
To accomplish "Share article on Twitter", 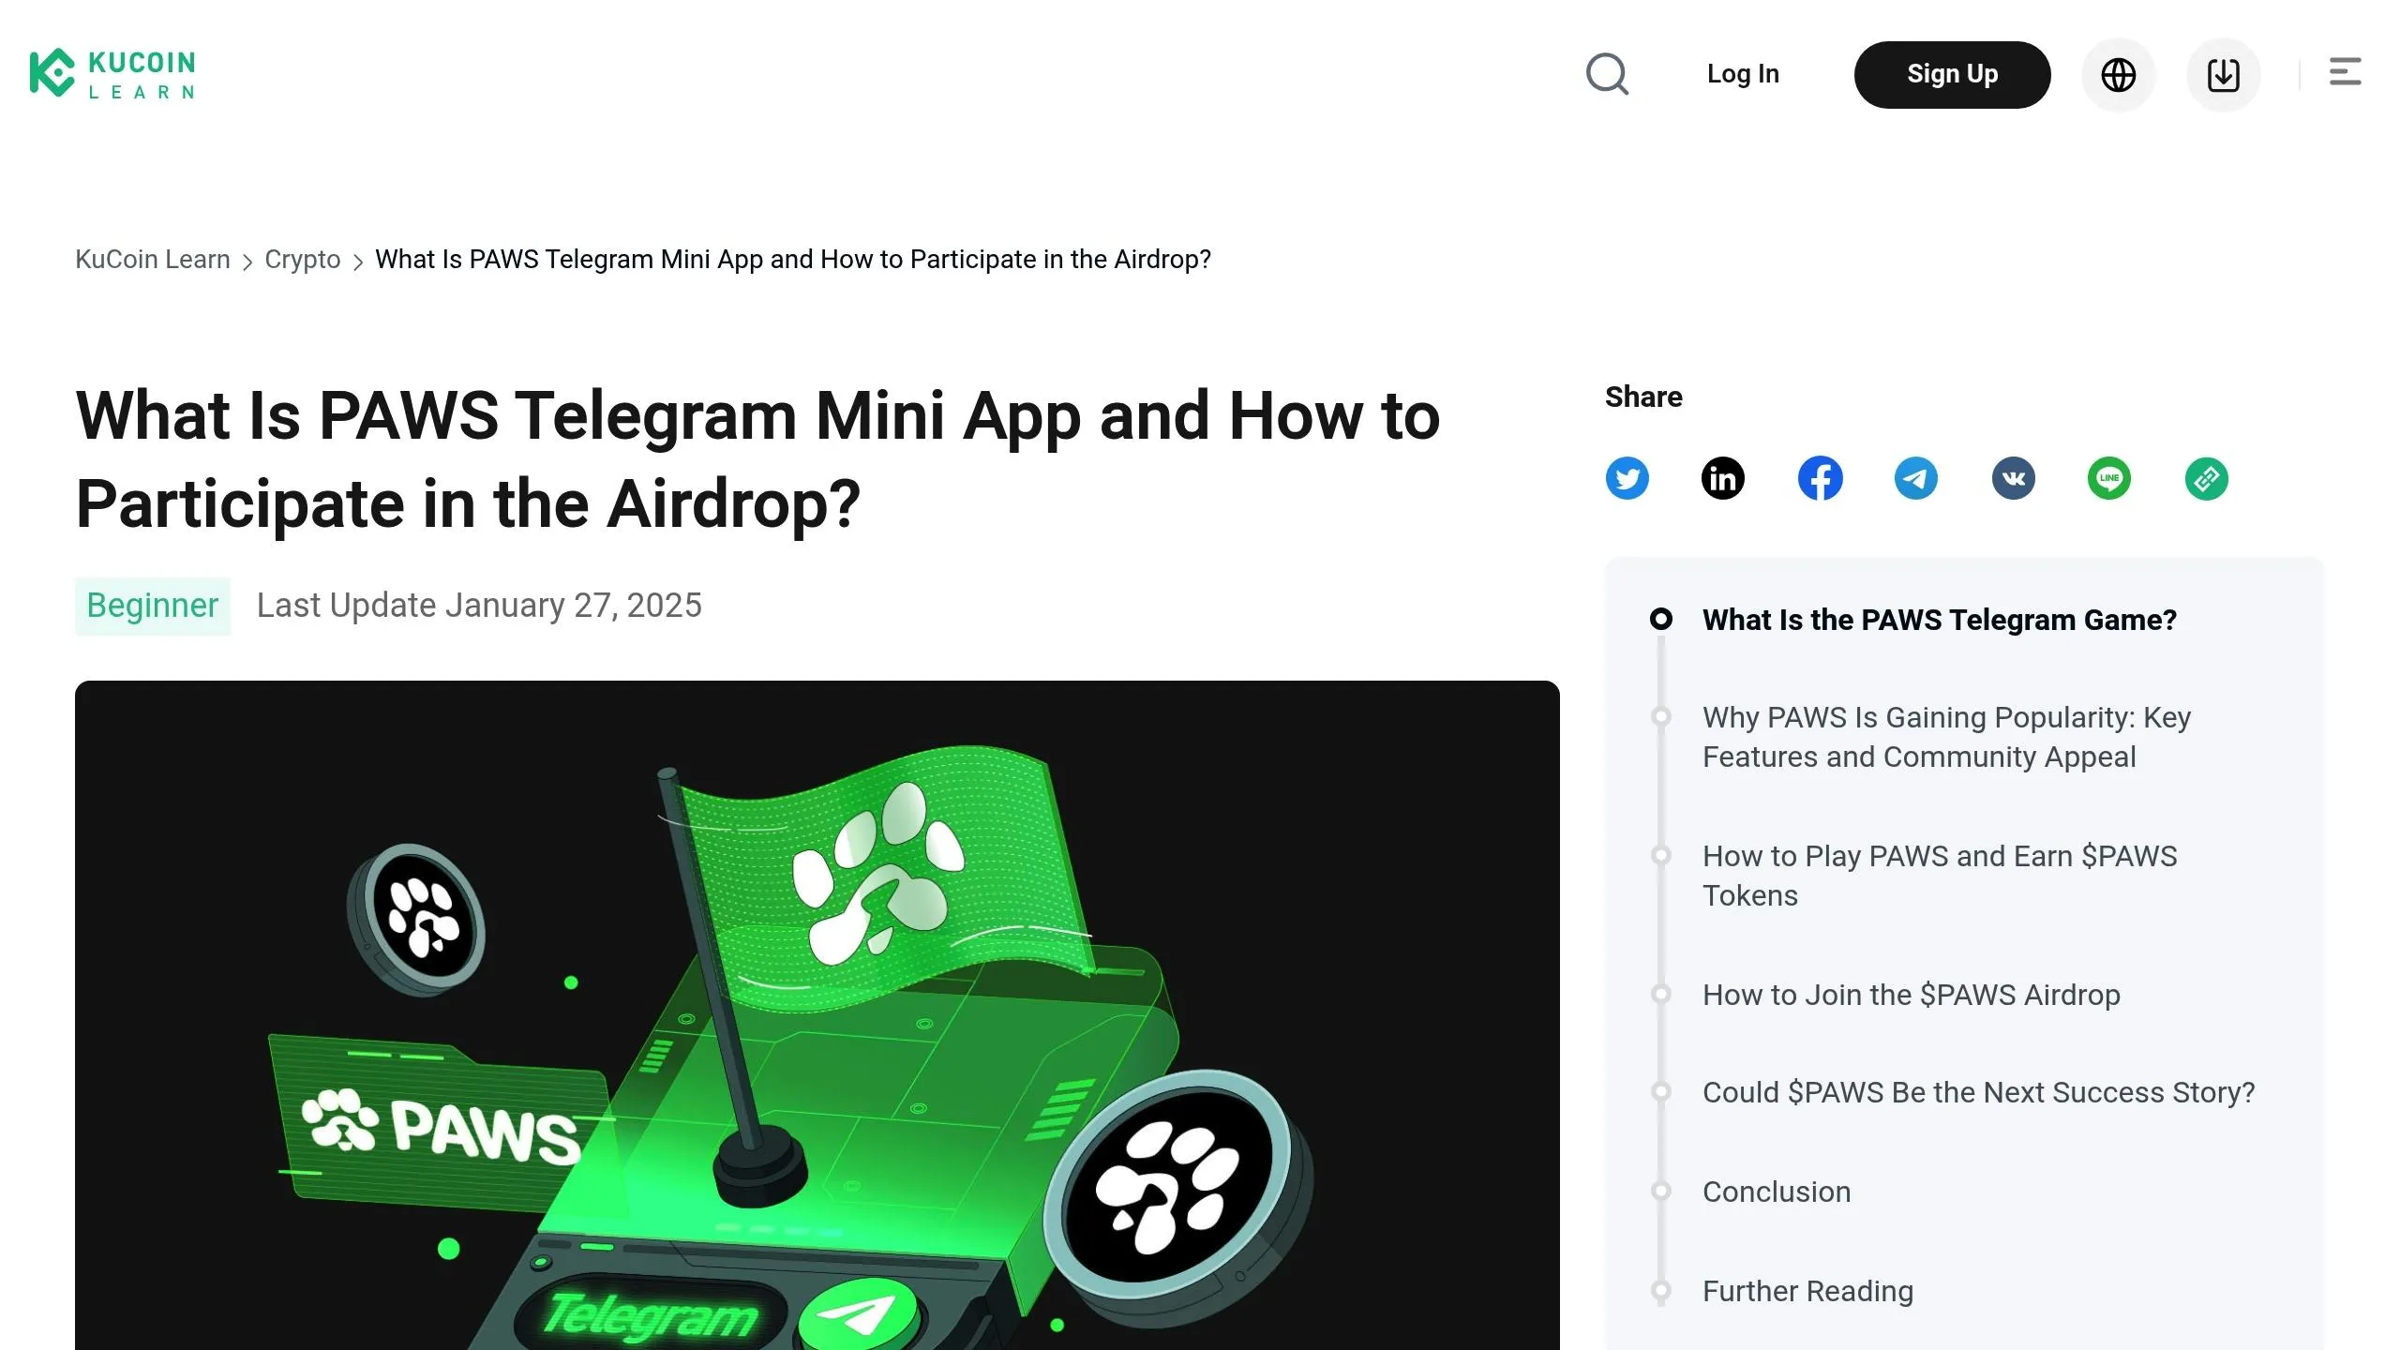I will point(1627,478).
